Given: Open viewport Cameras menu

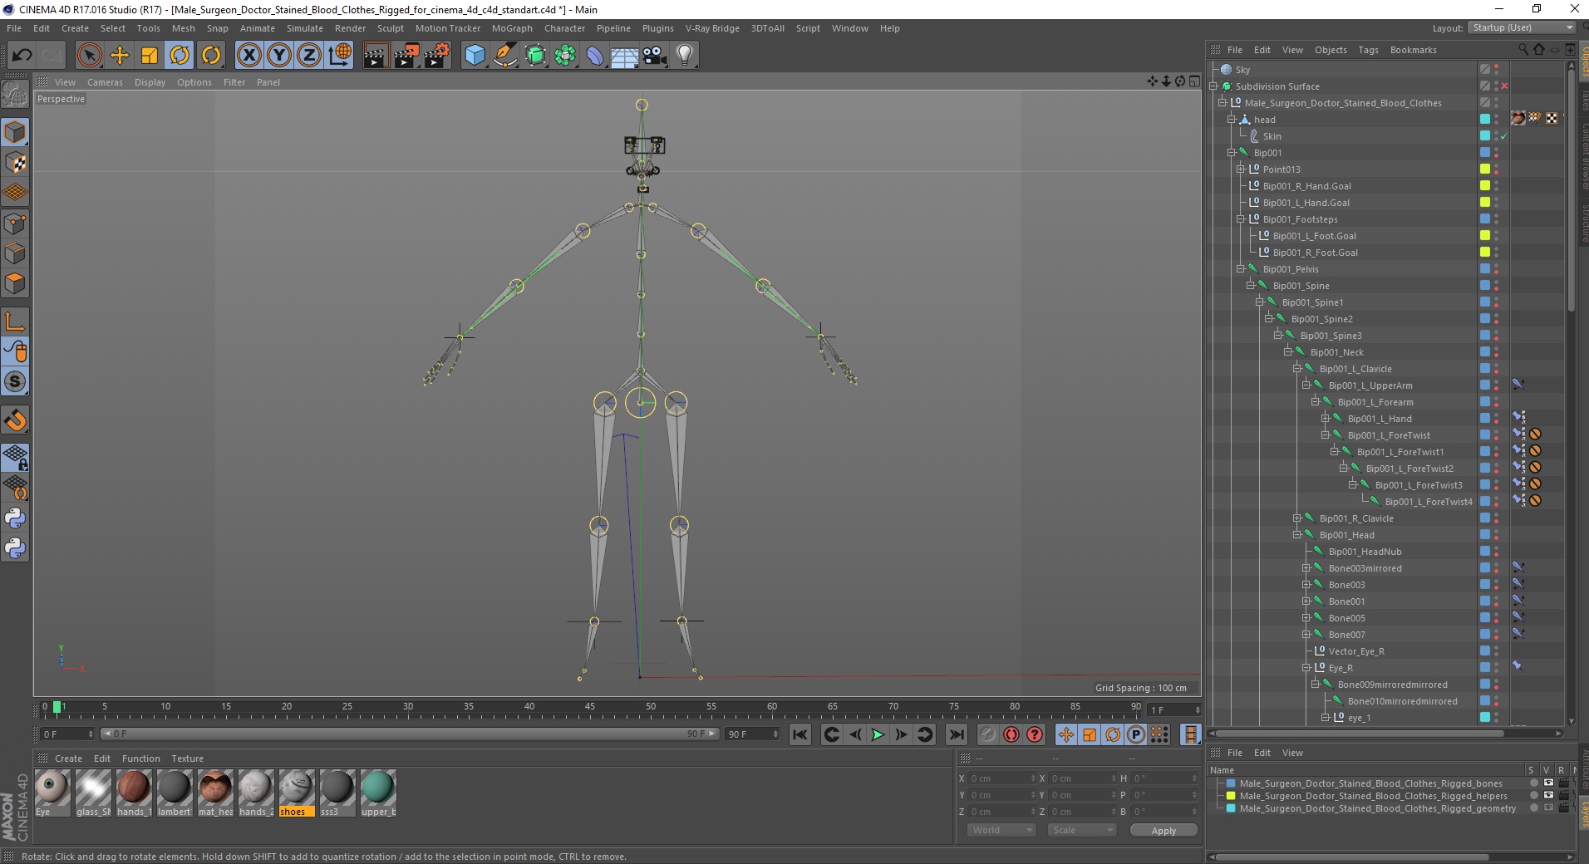Looking at the screenshot, I should pos(105,82).
